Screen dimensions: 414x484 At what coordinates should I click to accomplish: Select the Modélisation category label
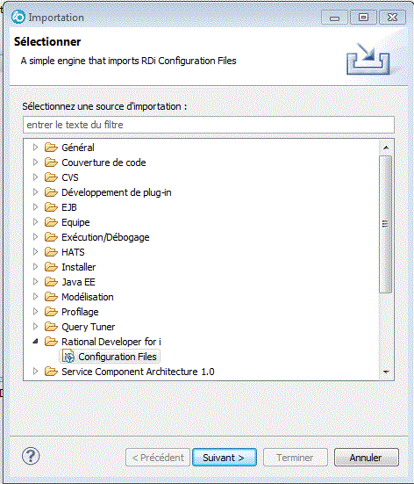(x=88, y=297)
